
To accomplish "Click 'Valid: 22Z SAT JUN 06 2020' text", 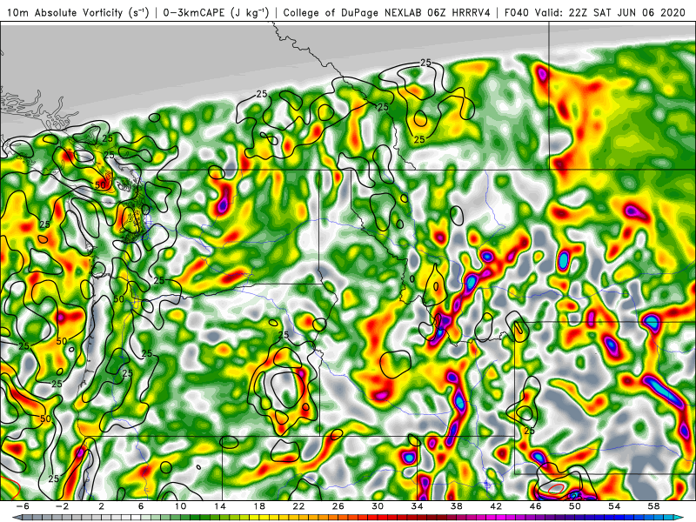I will tap(610, 12).
